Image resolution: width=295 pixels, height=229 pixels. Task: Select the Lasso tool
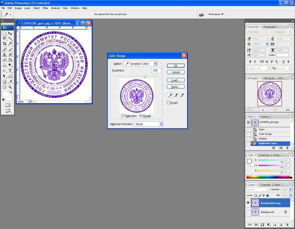[4, 39]
